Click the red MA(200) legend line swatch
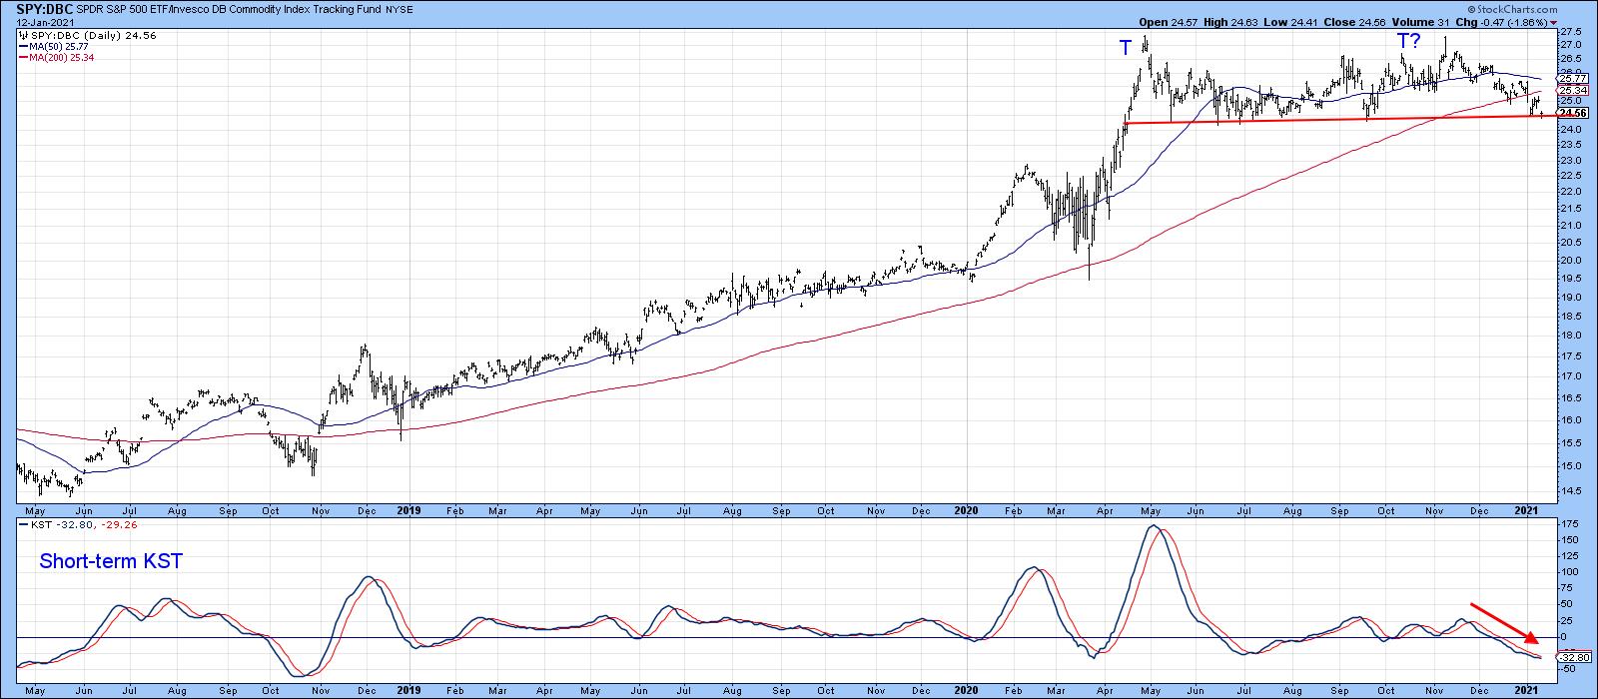1598x699 pixels. (22, 58)
